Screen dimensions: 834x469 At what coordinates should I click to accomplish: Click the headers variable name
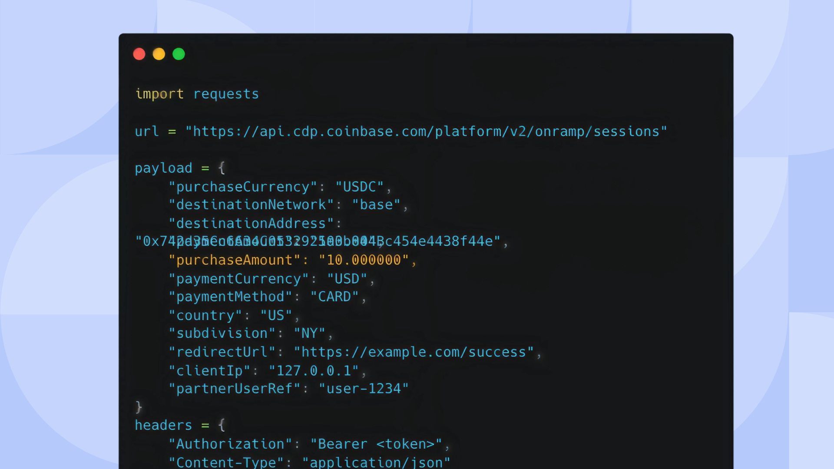pos(163,426)
